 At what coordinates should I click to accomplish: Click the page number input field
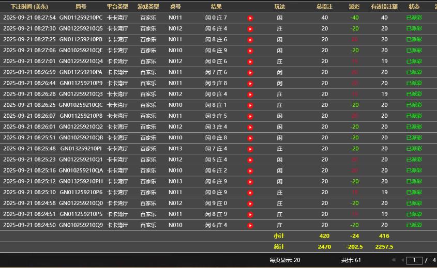tap(414, 260)
